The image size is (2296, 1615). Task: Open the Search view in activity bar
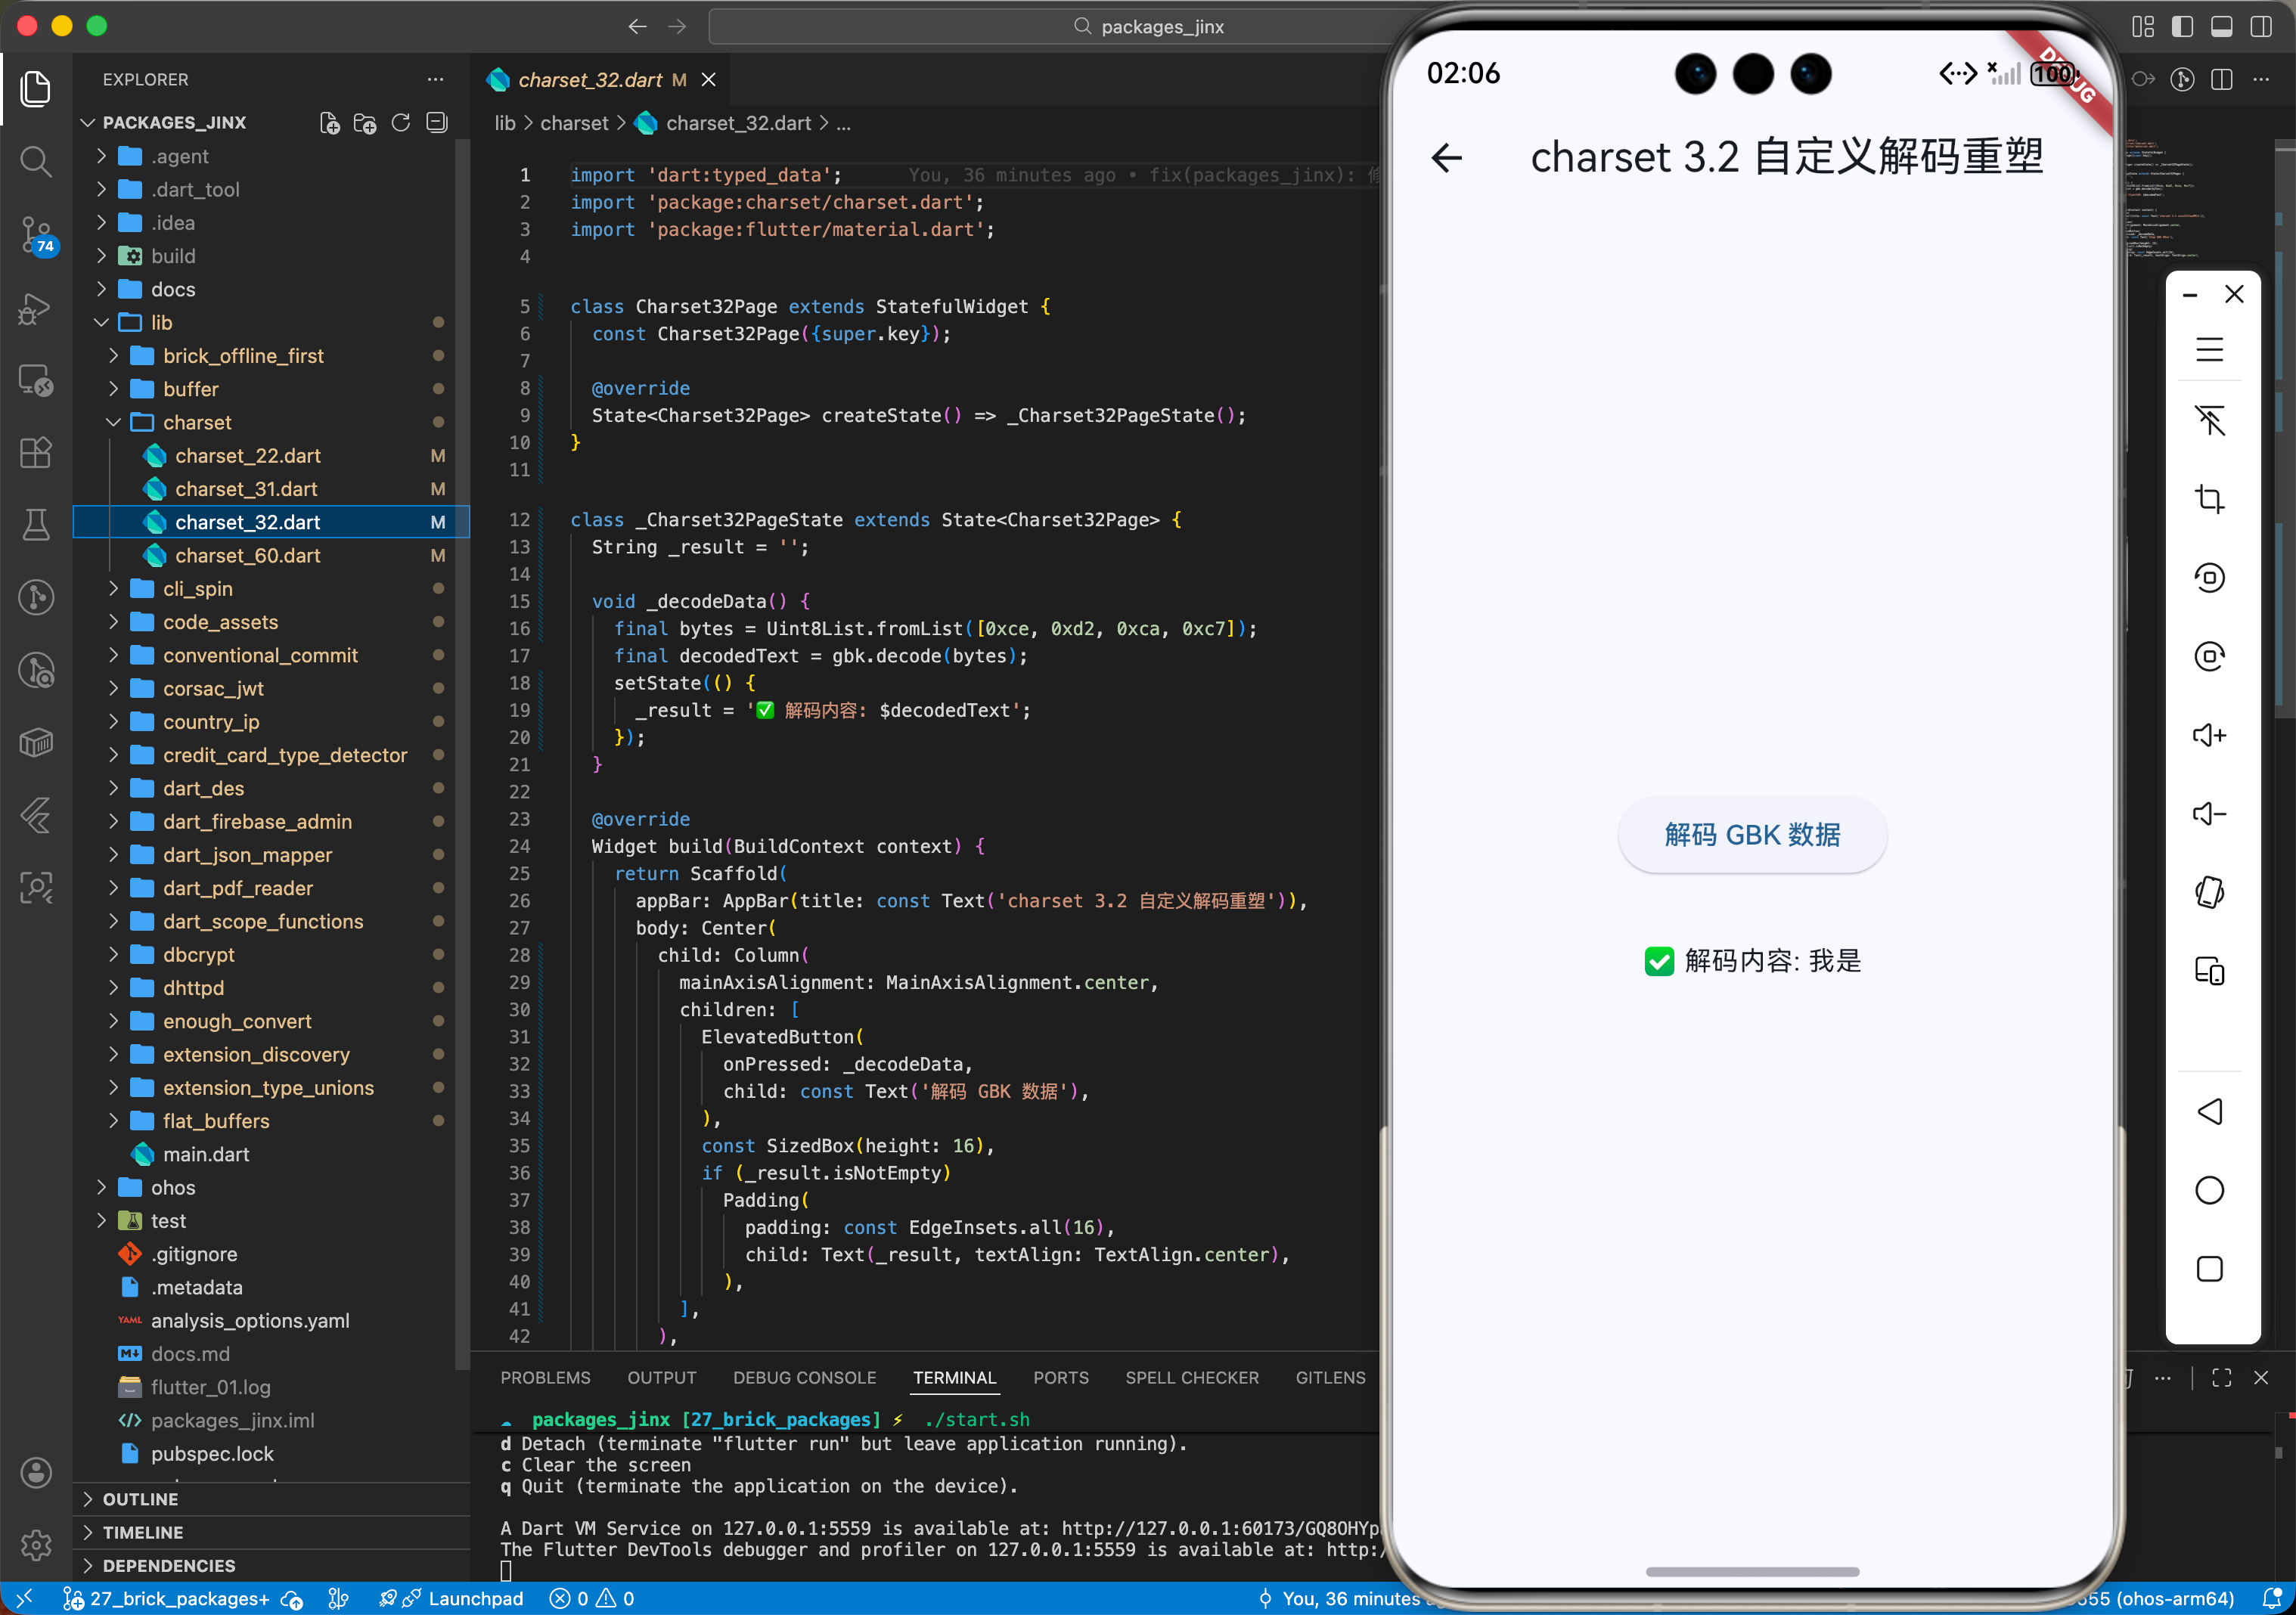[x=36, y=161]
